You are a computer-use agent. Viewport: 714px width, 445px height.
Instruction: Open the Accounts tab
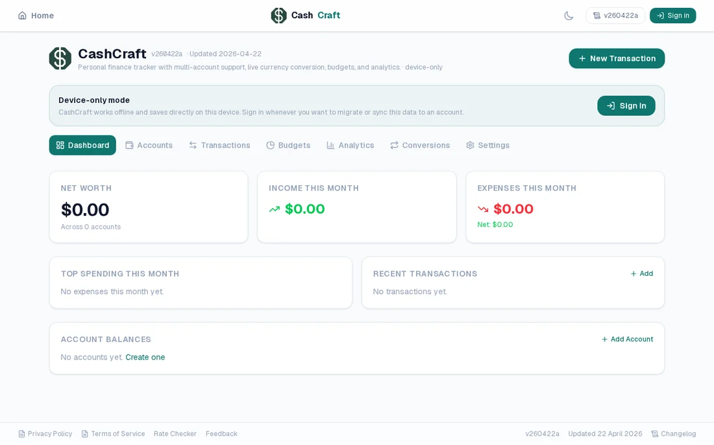(x=149, y=146)
